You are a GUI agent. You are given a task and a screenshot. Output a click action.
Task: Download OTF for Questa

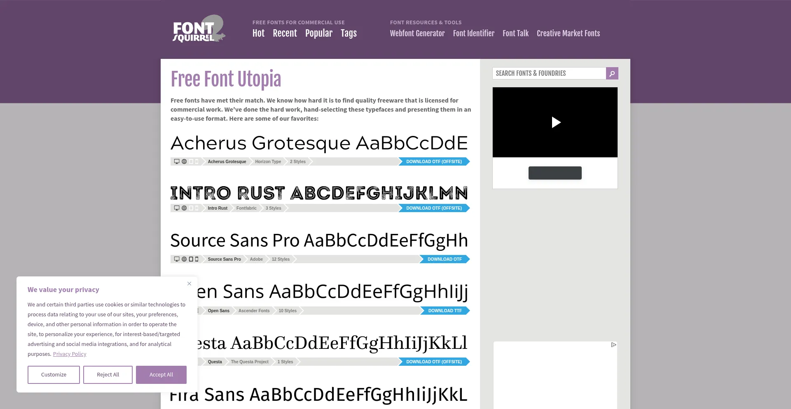[434, 362]
